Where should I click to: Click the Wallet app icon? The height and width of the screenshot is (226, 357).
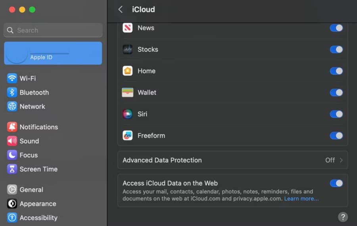coord(127,92)
